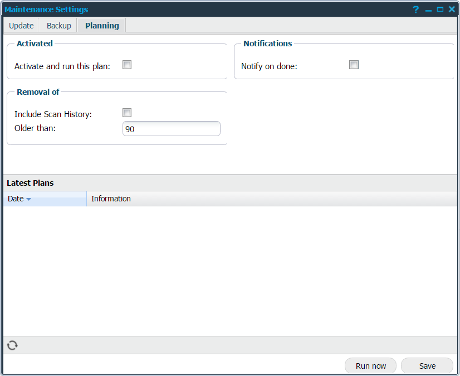The height and width of the screenshot is (376, 460).
Task: Toggle the Notify on done checkbox
Action: tap(354, 65)
